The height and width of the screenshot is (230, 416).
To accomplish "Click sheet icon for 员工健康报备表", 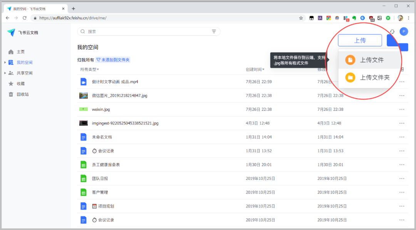I will [84, 165].
